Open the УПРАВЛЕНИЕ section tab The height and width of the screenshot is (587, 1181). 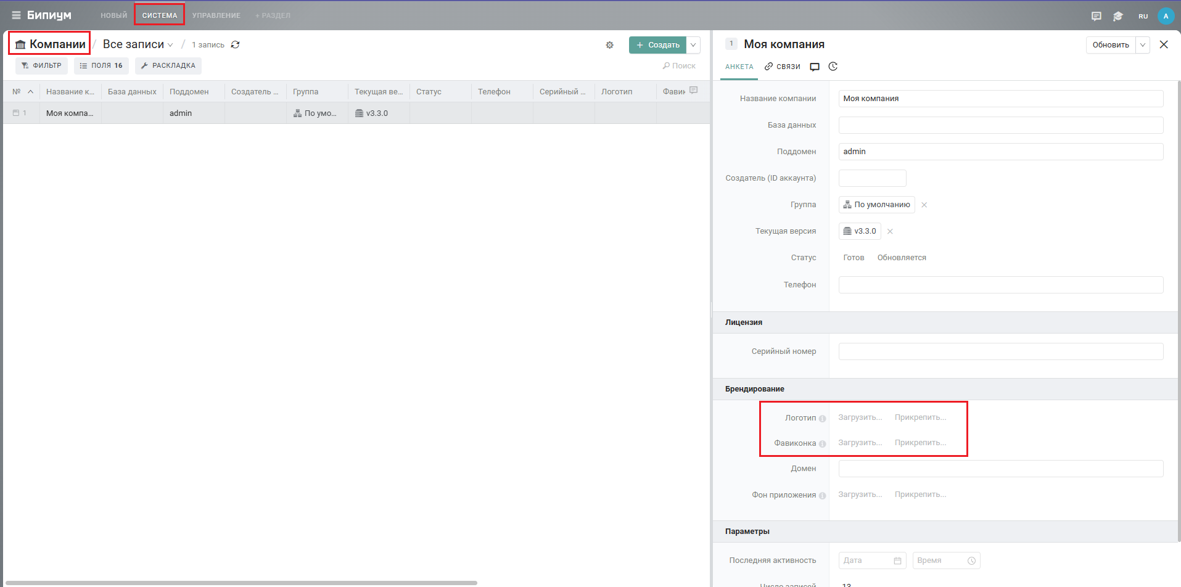coord(216,15)
